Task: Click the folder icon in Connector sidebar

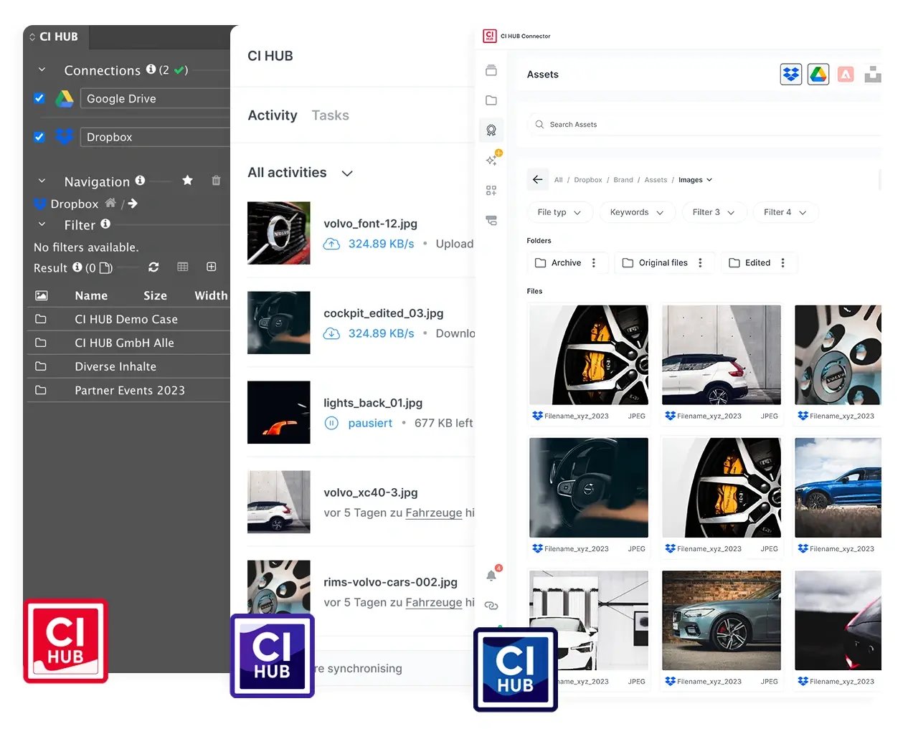Action: tap(491, 100)
